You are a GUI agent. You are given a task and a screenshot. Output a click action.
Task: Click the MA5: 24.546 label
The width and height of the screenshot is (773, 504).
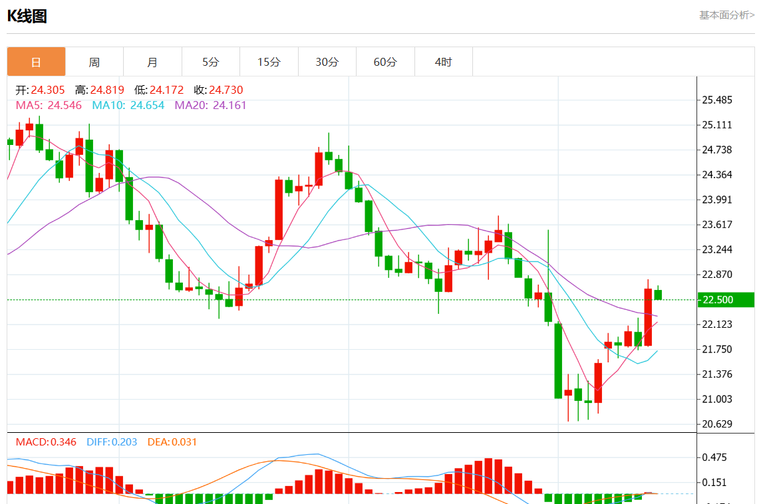coord(49,106)
